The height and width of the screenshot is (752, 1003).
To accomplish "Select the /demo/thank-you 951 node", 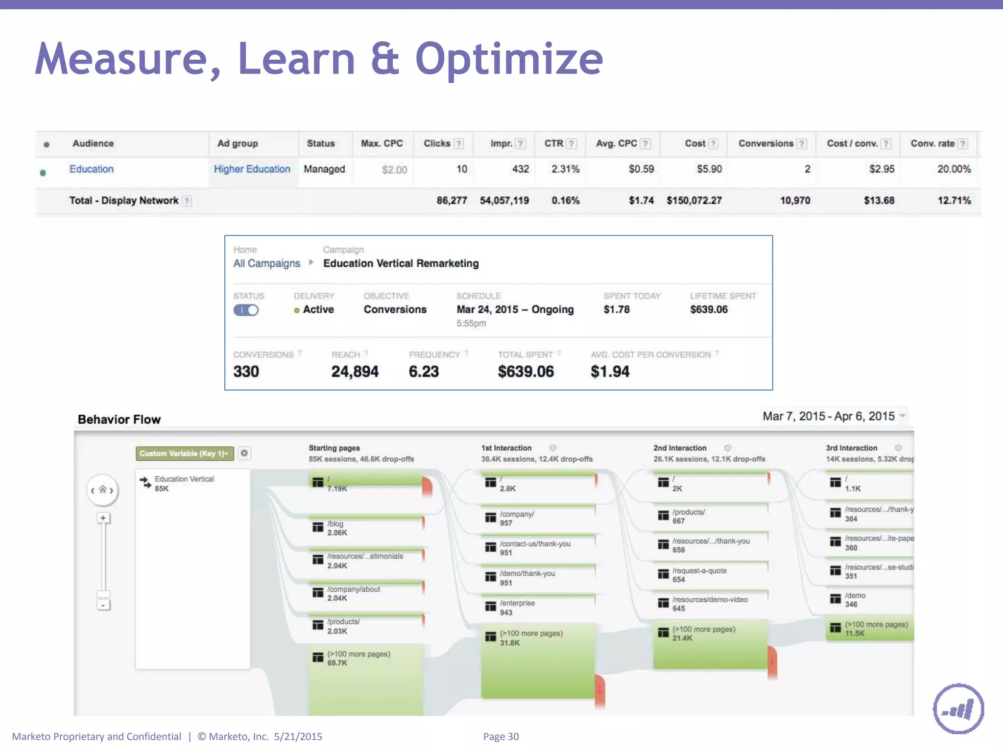I will [538, 576].
